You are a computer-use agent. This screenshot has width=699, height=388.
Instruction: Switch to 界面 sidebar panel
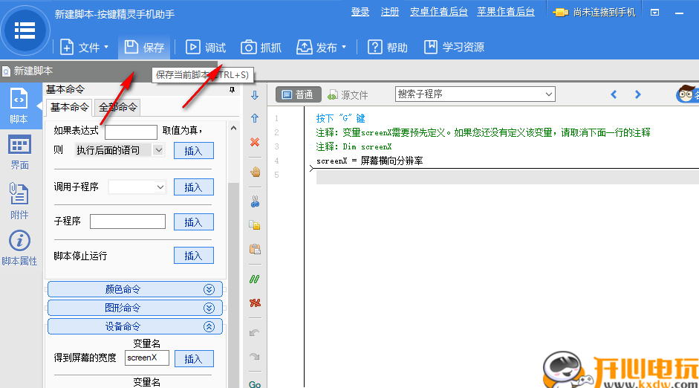(19, 152)
